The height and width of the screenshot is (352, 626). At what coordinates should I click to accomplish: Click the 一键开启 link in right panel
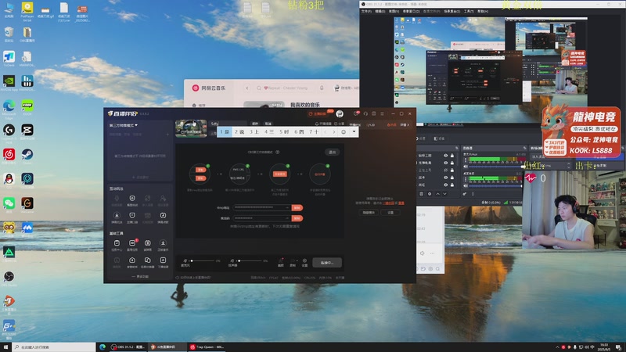coord(388,203)
